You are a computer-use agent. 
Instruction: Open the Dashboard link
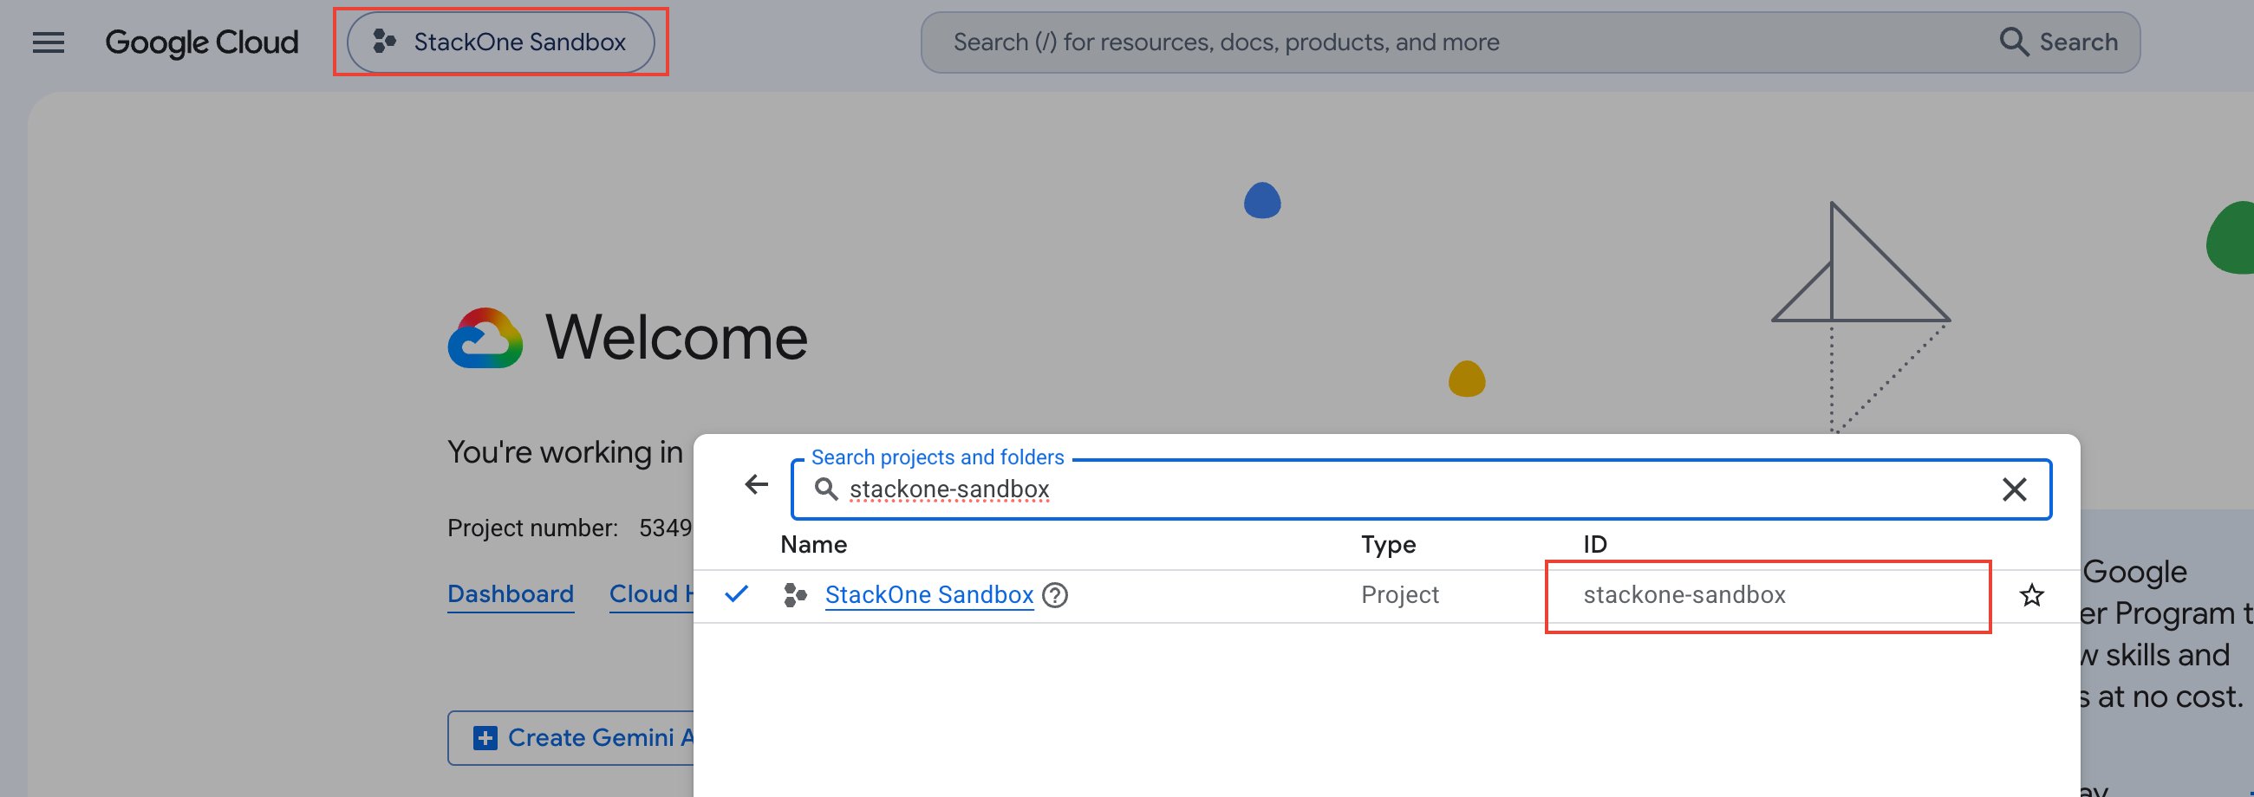click(510, 594)
